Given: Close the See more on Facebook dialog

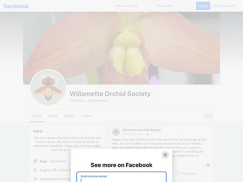Looking at the screenshot, I should tap(165, 155).
